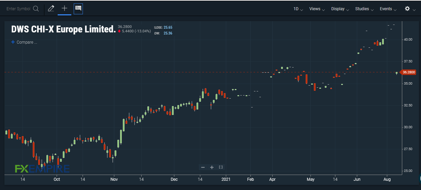Open the Display dropdown menu
421x190 pixels.
tap(340, 9)
